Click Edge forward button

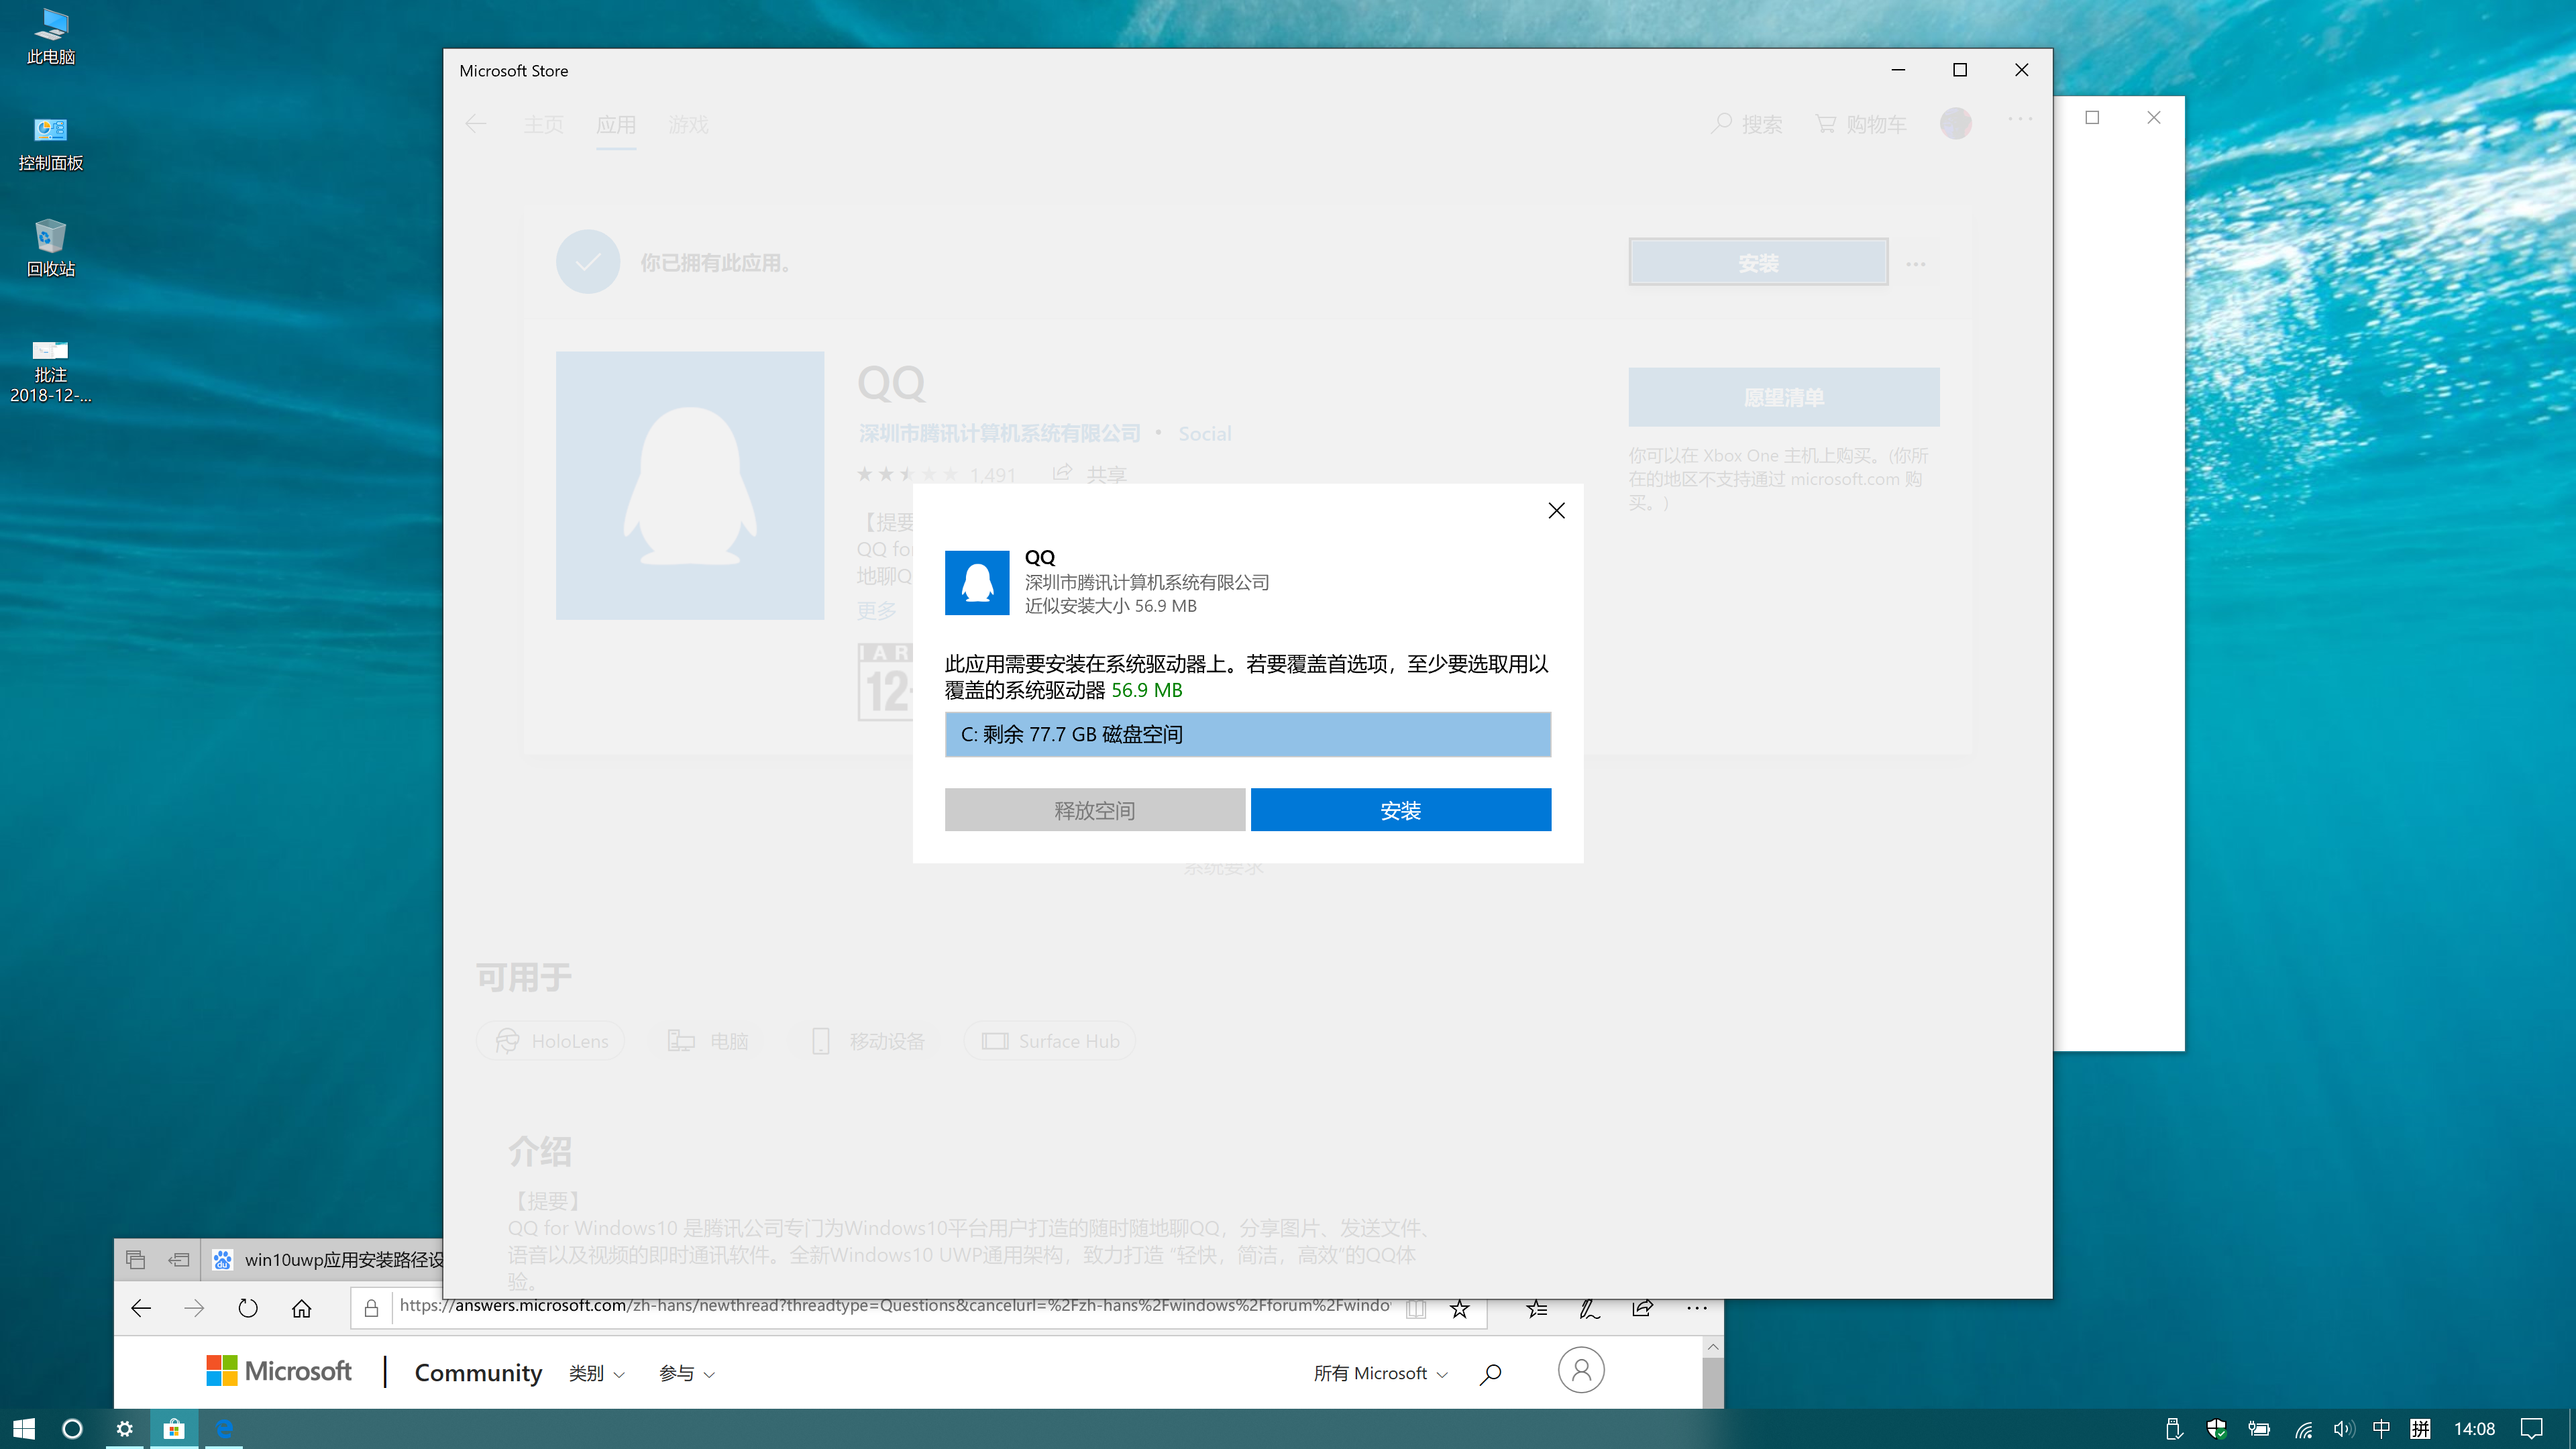click(194, 1307)
